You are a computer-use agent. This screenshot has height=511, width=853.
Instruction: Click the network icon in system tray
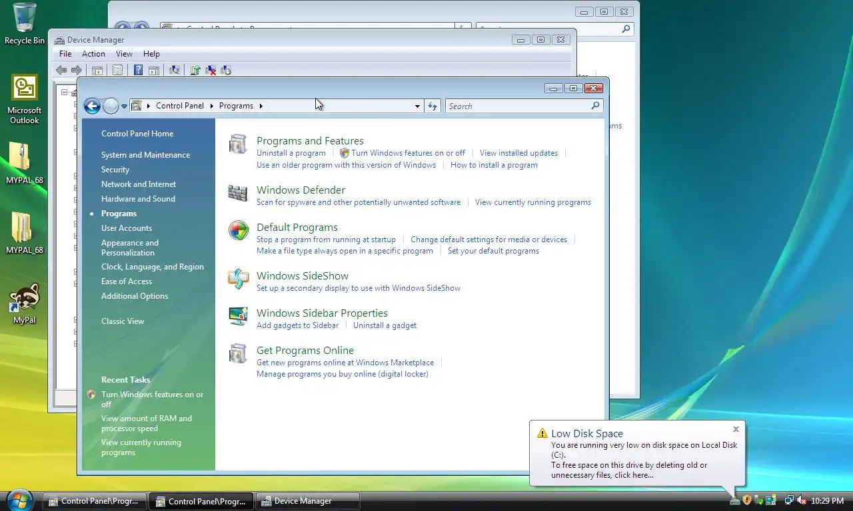pyautogui.click(x=789, y=500)
